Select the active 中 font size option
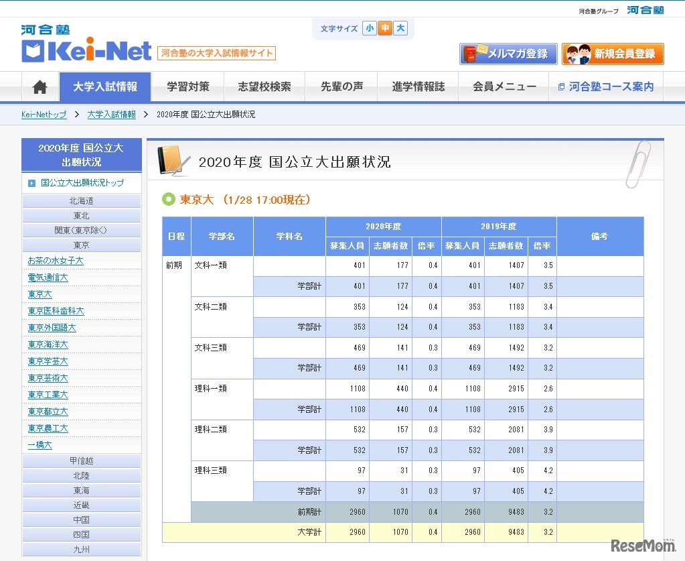 pos(384,29)
